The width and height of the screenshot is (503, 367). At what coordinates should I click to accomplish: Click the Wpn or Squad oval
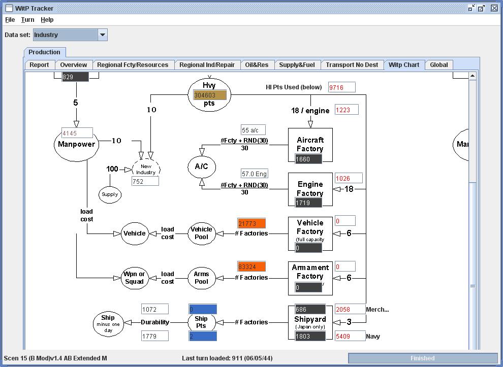(135, 278)
